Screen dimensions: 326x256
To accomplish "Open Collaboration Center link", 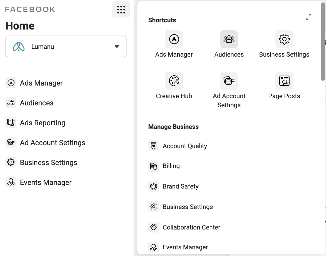I will coord(192,227).
